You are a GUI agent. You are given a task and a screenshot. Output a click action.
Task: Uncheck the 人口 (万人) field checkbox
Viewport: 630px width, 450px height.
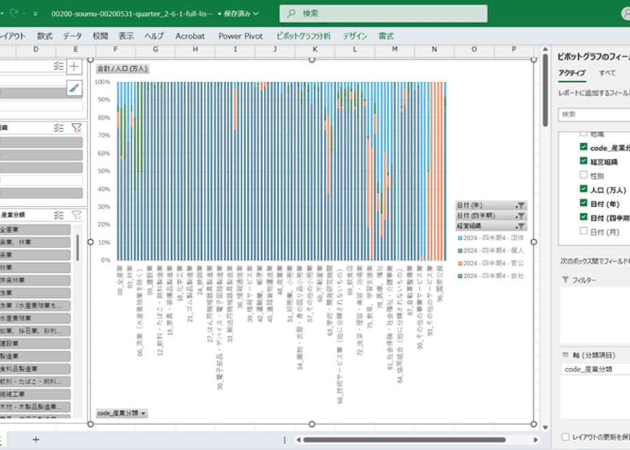click(x=584, y=189)
